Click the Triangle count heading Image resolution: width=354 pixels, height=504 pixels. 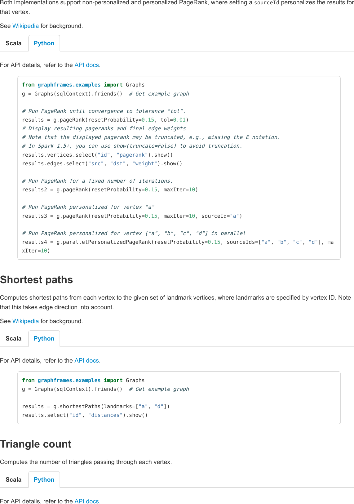pos(35,444)
